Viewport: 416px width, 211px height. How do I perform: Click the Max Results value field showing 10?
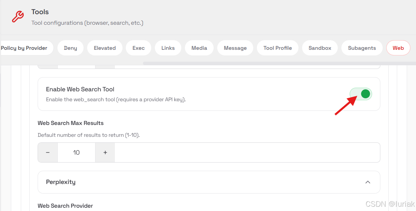(x=76, y=153)
